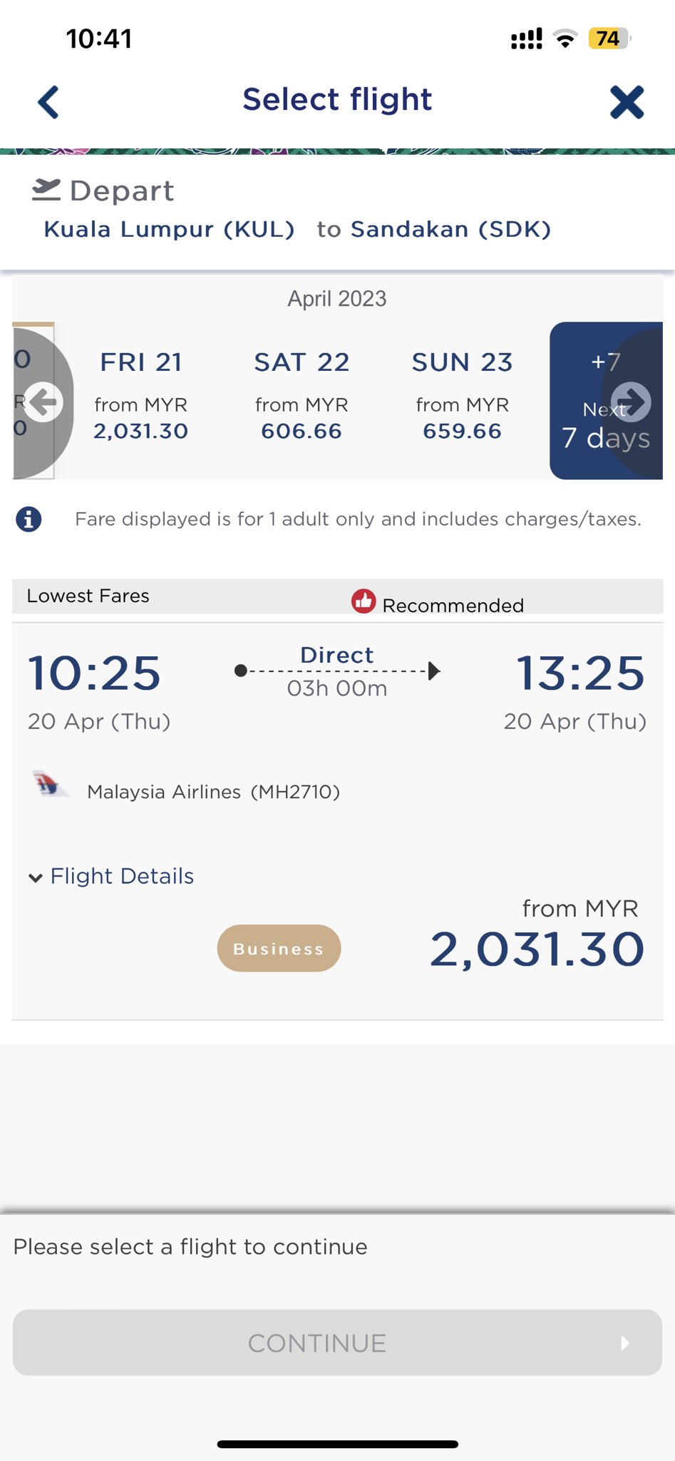Select the FRI 21 date tab

pos(140,397)
